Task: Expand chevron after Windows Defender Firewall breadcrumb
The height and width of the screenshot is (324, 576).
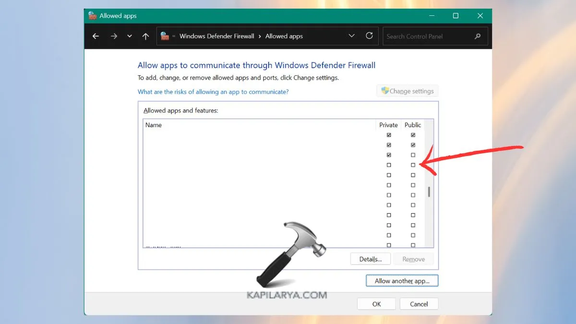Action: click(x=260, y=36)
